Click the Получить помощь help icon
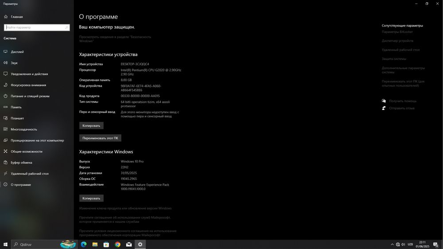This screenshot has width=443, height=249. (x=384, y=101)
